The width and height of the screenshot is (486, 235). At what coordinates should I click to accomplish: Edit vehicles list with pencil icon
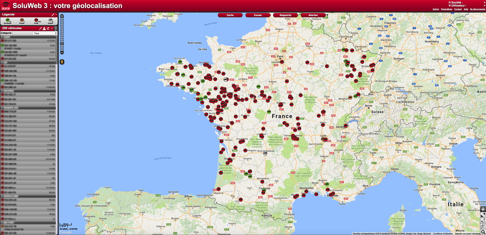tap(40, 29)
